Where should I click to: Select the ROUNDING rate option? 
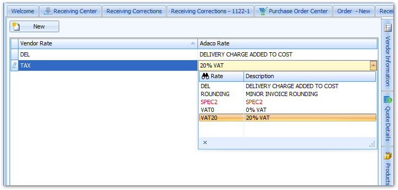[x=287, y=94]
